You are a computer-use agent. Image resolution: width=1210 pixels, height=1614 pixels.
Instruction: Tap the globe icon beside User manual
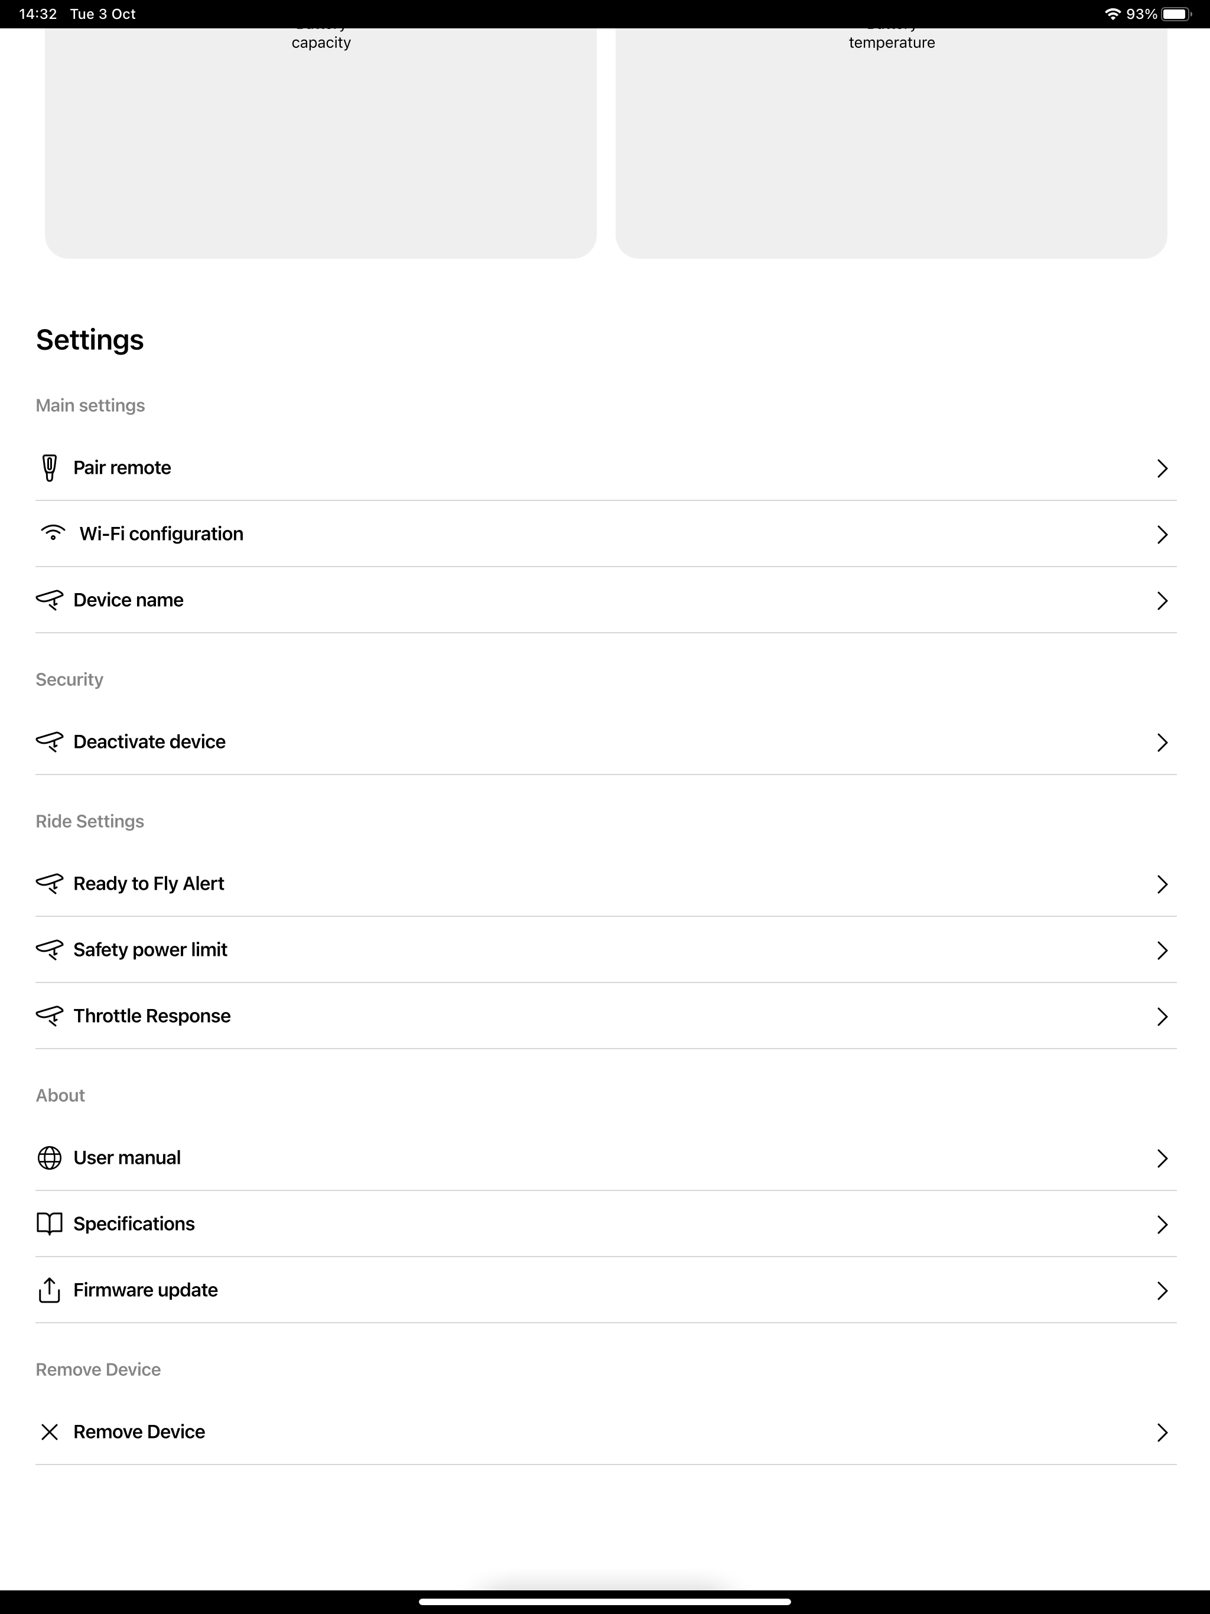tap(50, 1158)
